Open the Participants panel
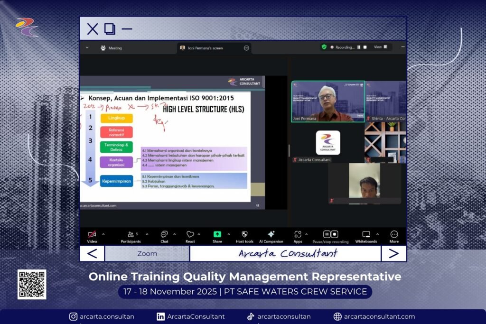Image resolution: width=486 pixels, height=324 pixels. point(131,234)
